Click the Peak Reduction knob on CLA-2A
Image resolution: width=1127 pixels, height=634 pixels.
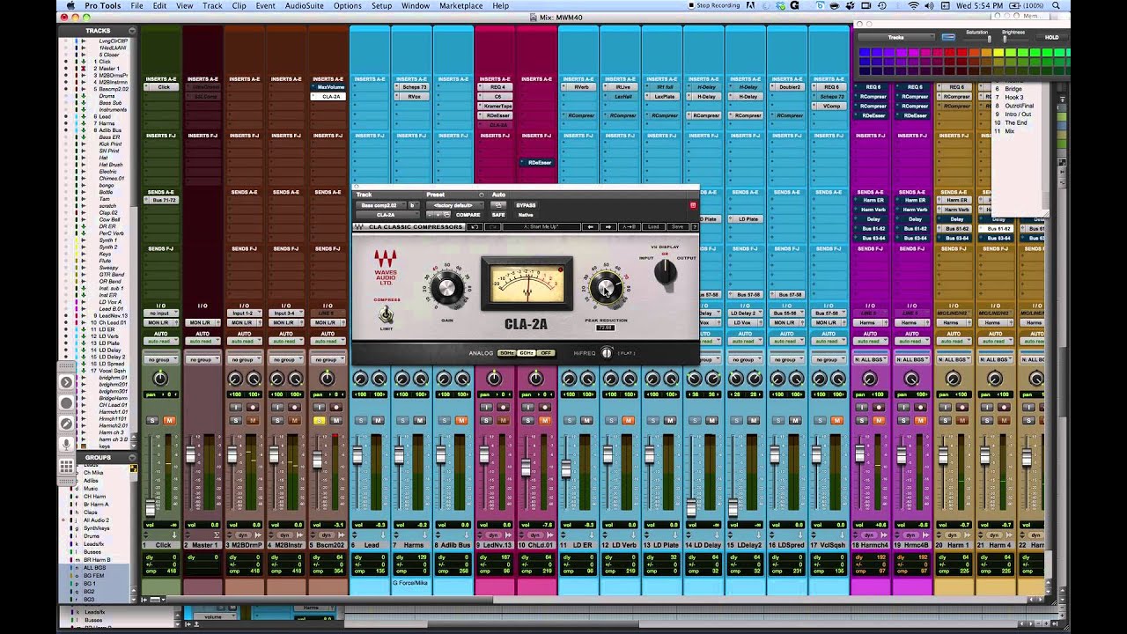(605, 287)
